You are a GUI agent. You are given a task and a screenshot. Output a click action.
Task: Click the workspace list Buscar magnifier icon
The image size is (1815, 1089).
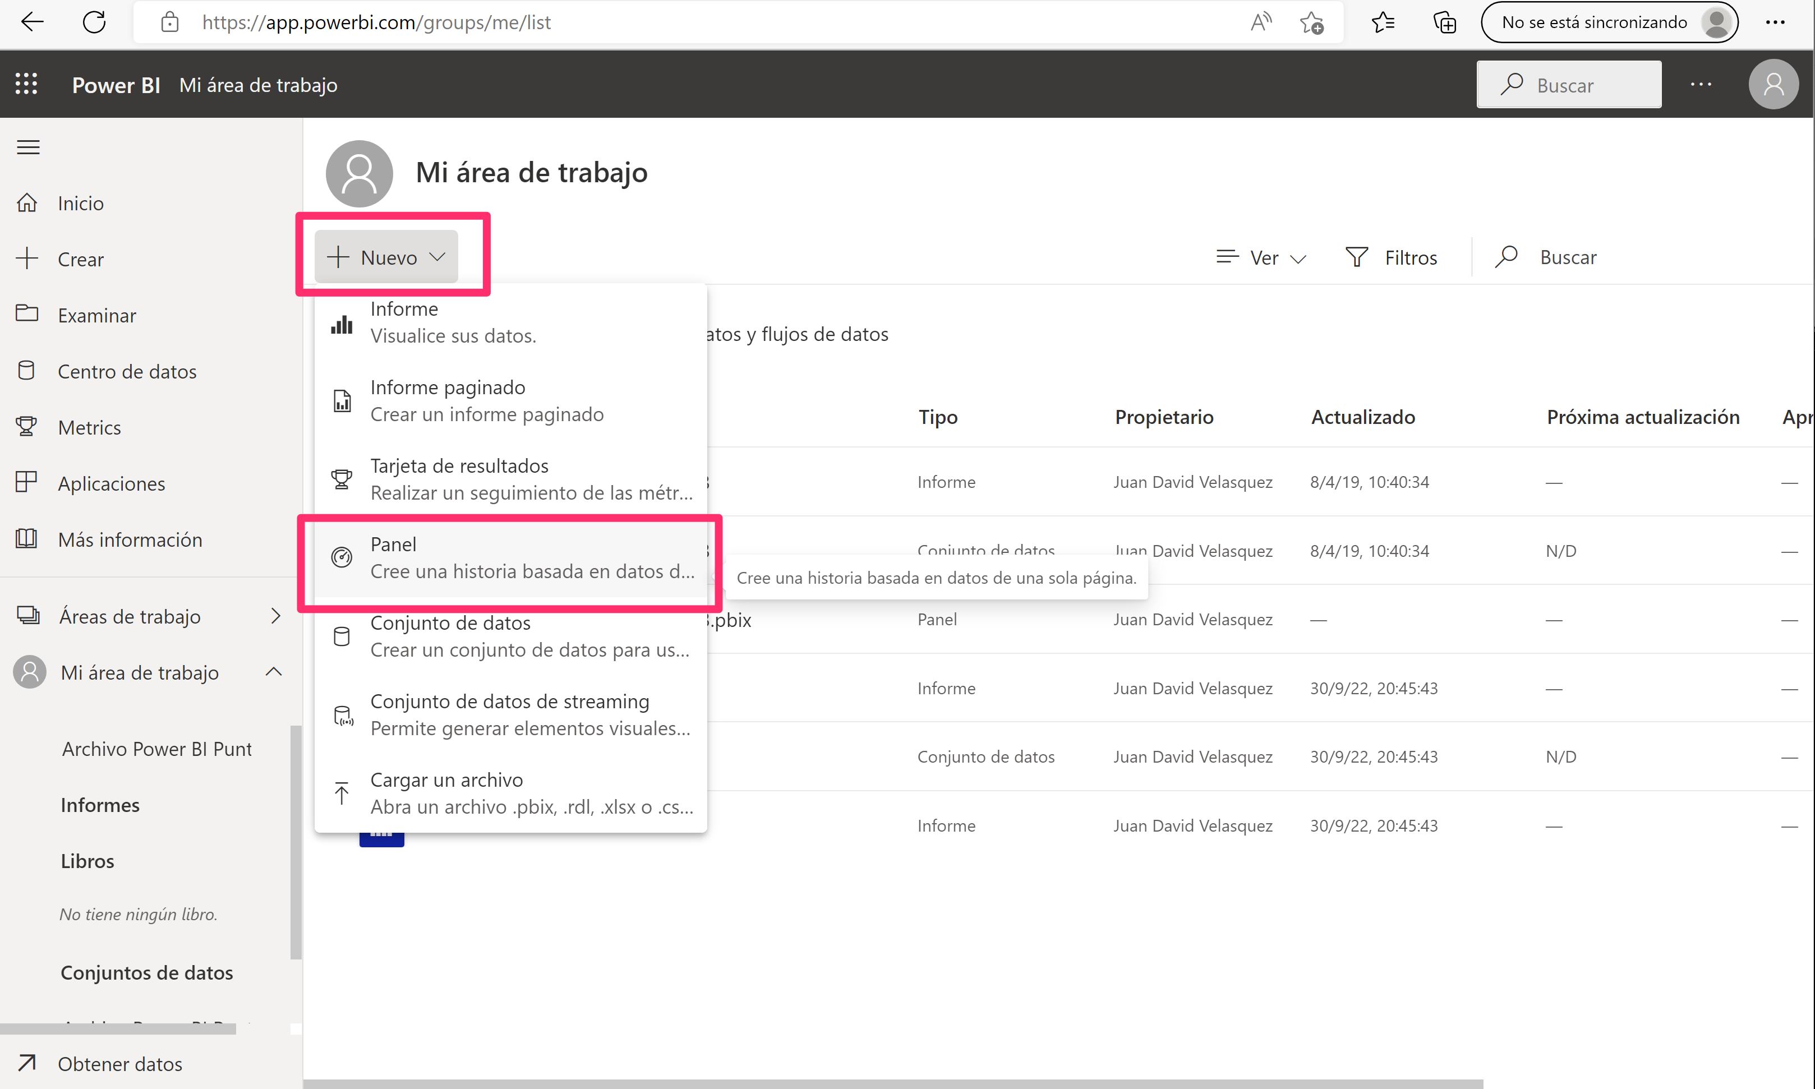(x=1506, y=257)
